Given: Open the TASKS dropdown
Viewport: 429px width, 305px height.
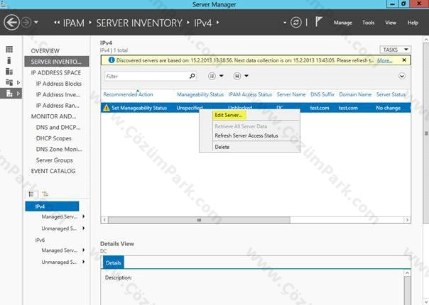Looking at the screenshot, I should coord(396,50).
